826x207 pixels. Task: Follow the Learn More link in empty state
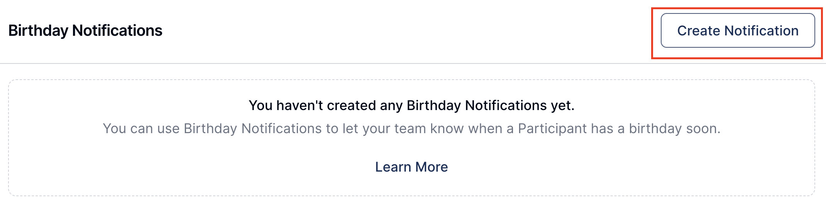tap(411, 167)
